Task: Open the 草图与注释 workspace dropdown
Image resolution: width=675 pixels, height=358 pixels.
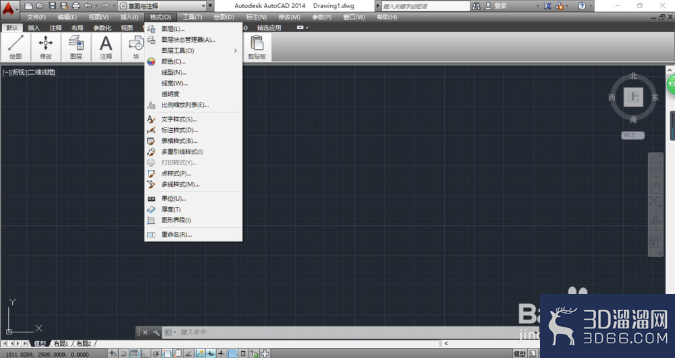Action: tap(162, 6)
